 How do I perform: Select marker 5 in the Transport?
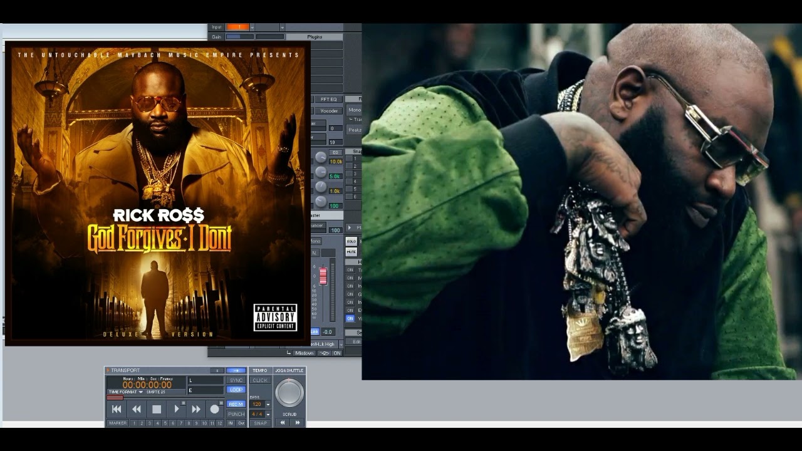coord(165,423)
